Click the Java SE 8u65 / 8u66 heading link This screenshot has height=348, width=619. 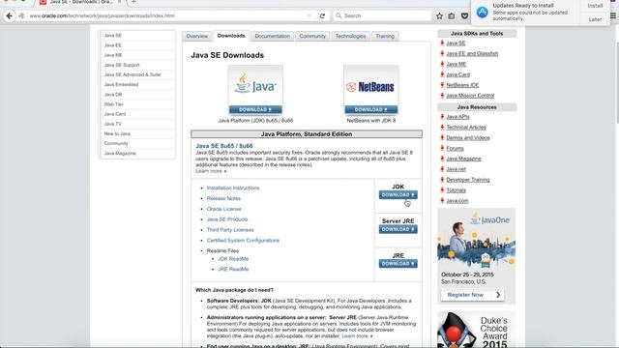pyautogui.click(x=223, y=146)
